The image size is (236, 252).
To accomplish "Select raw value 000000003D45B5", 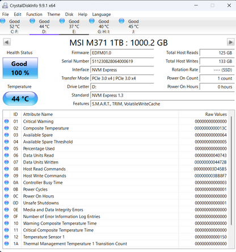I will [210, 169].
